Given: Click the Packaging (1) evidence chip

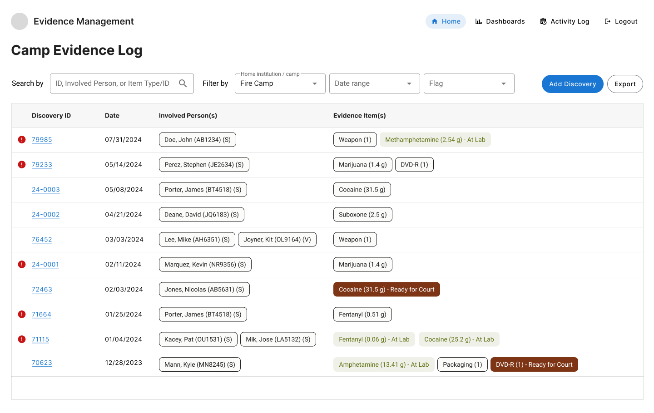Looking at the screenshot, I should tap(462, 364).
